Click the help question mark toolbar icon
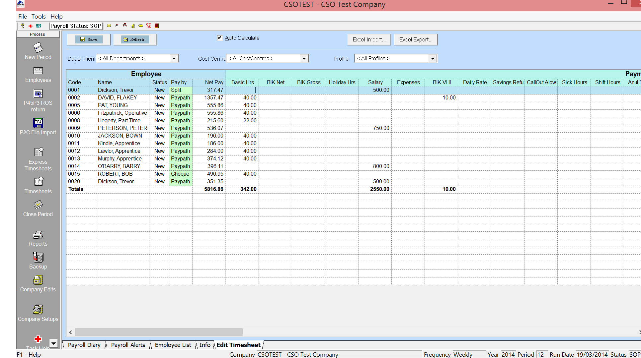Image resolution: width=641 pixels, height=358 pixels. point(22,26)
